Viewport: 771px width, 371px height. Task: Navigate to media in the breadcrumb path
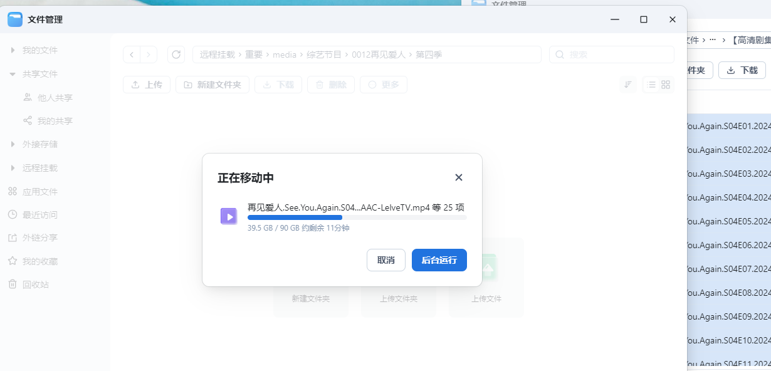(x=285, y=55)
